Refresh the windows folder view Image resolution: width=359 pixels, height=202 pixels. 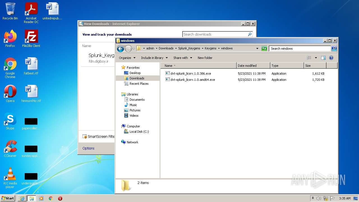[x=264, y=49]
